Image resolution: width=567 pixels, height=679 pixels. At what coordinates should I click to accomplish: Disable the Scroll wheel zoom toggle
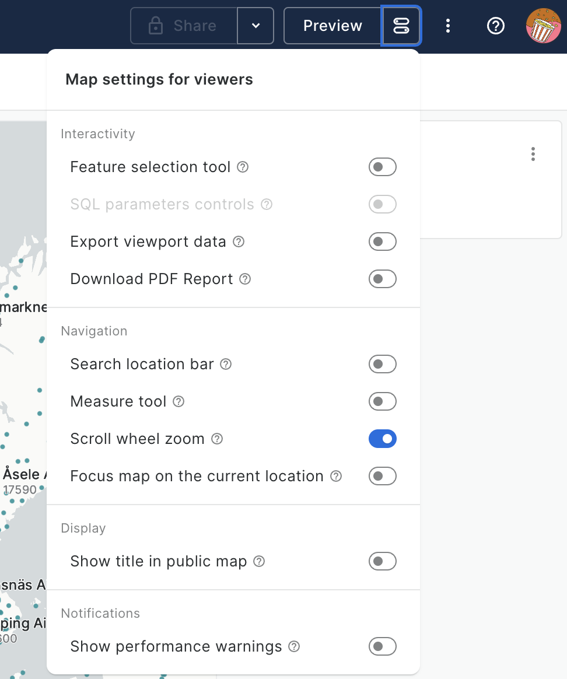(382, 439)
